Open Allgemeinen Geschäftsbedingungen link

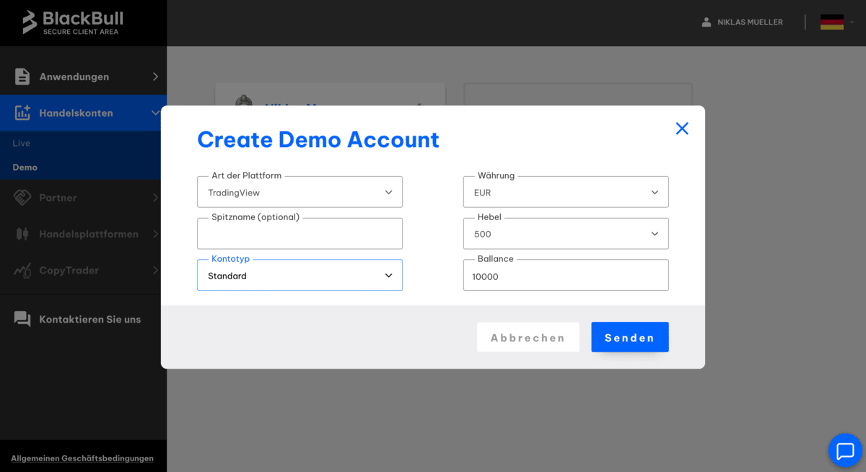[82, 458]
